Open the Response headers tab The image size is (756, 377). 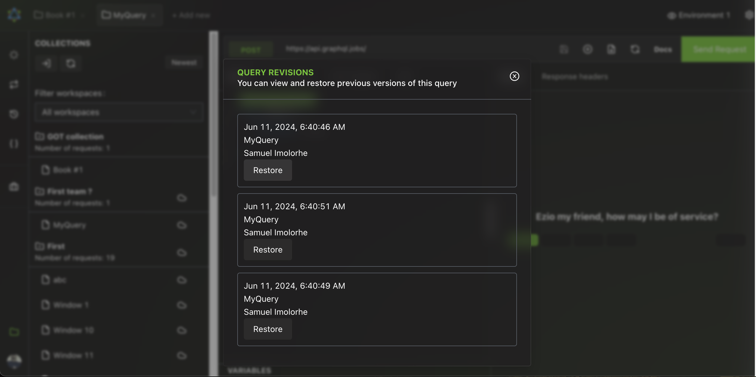click(x=575, y=77)
